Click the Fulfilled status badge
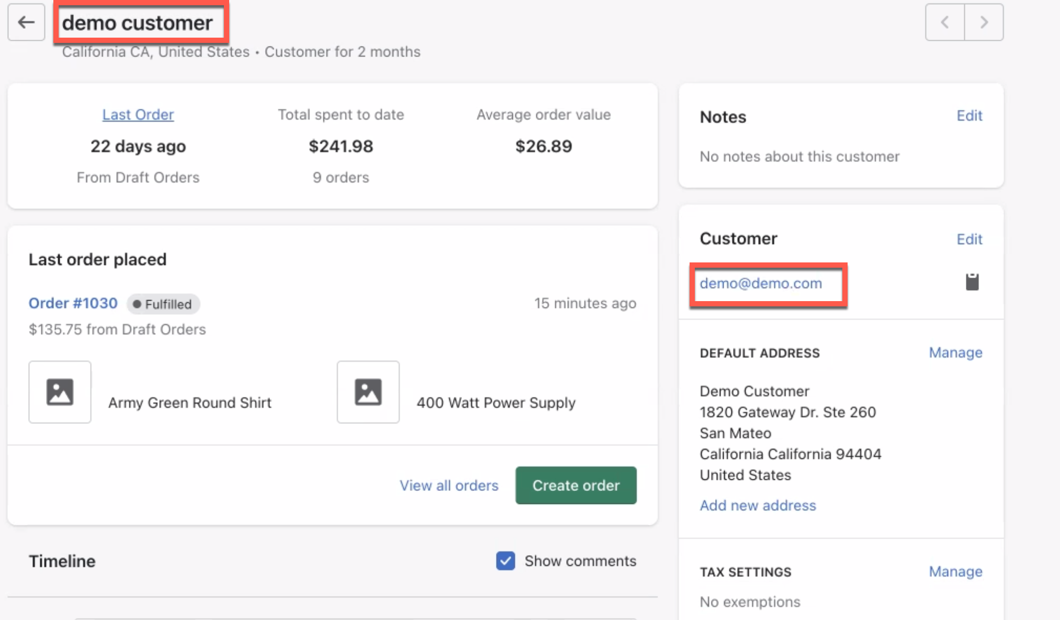The height and width of the screenshot is (620, 1060). coord(163,304)
